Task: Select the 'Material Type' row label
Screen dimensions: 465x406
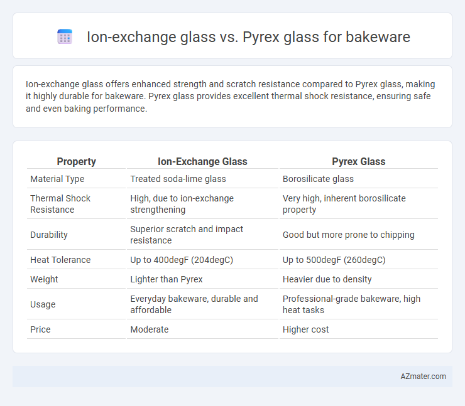Action: (x=57, y=179)
